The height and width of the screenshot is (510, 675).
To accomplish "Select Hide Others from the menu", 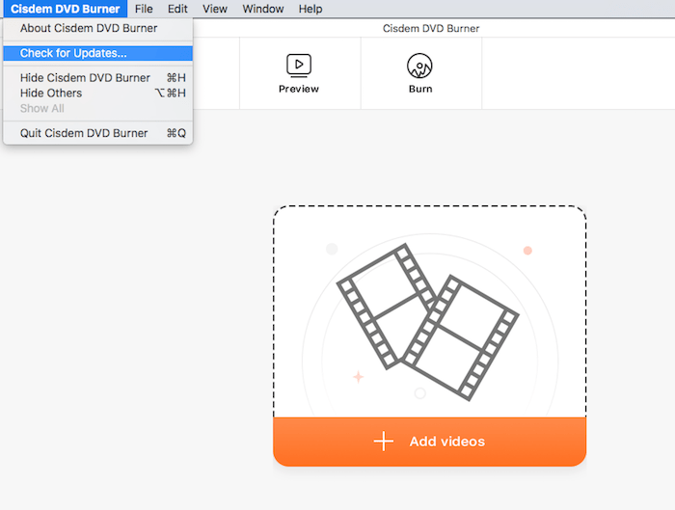I will tap(51, 94).
